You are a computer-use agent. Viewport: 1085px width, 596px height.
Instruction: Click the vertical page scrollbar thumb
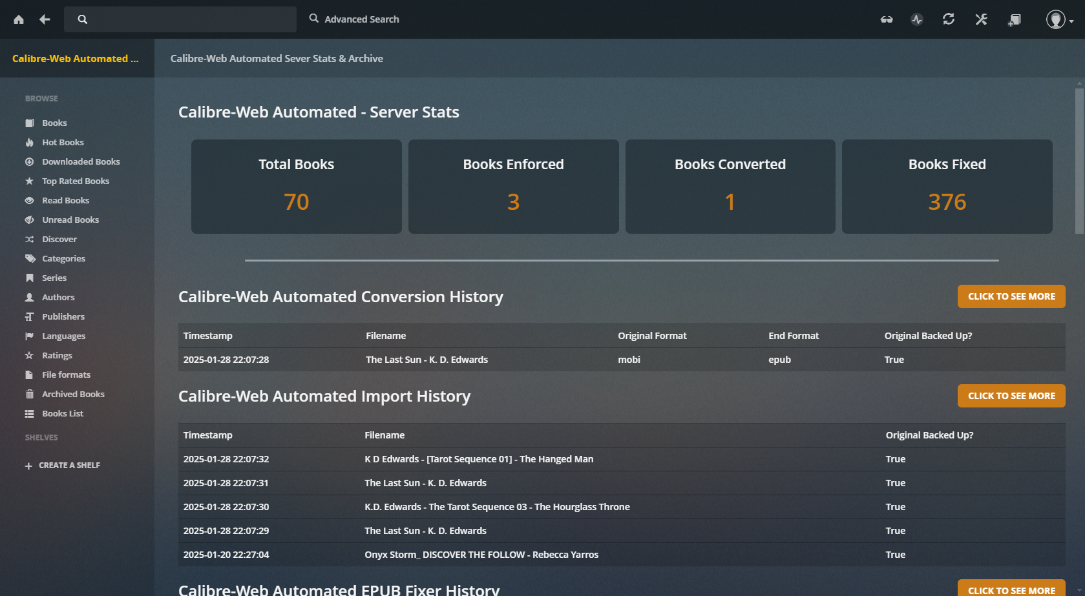pos(1079,160)
